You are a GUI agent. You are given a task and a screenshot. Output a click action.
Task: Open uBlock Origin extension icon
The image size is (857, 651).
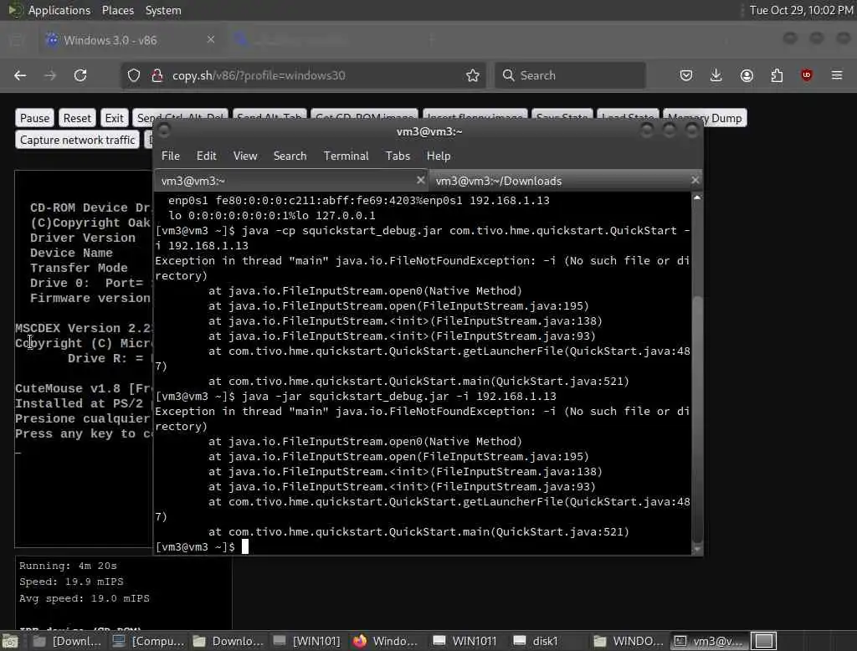807,75
